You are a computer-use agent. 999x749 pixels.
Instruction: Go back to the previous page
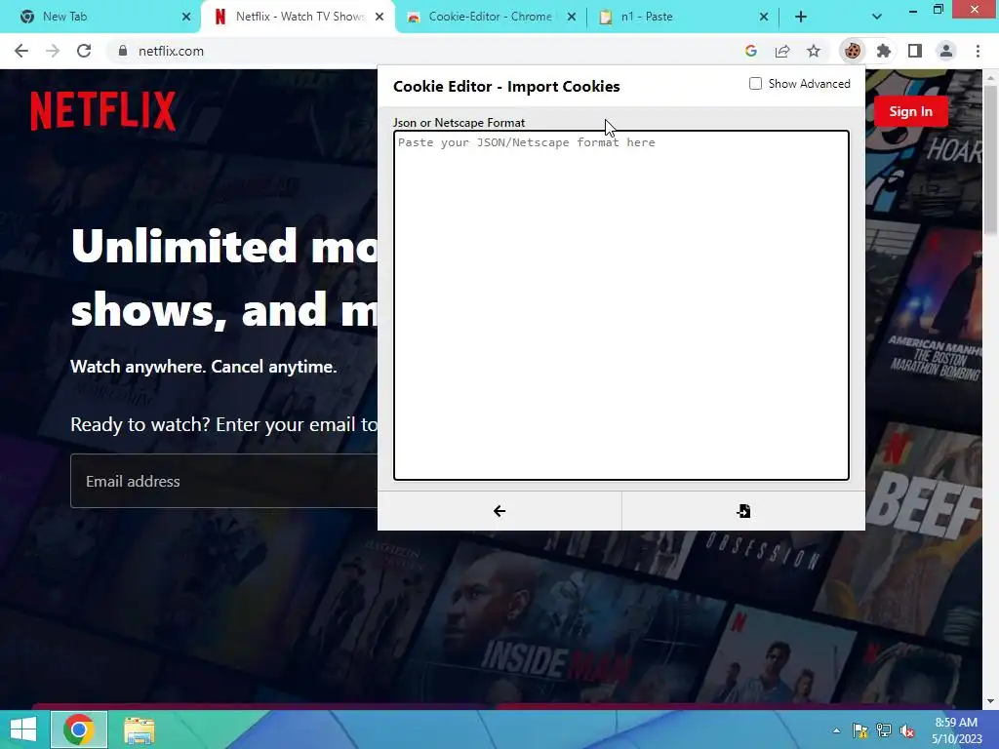pyautogui.click(x=21, y=51)
